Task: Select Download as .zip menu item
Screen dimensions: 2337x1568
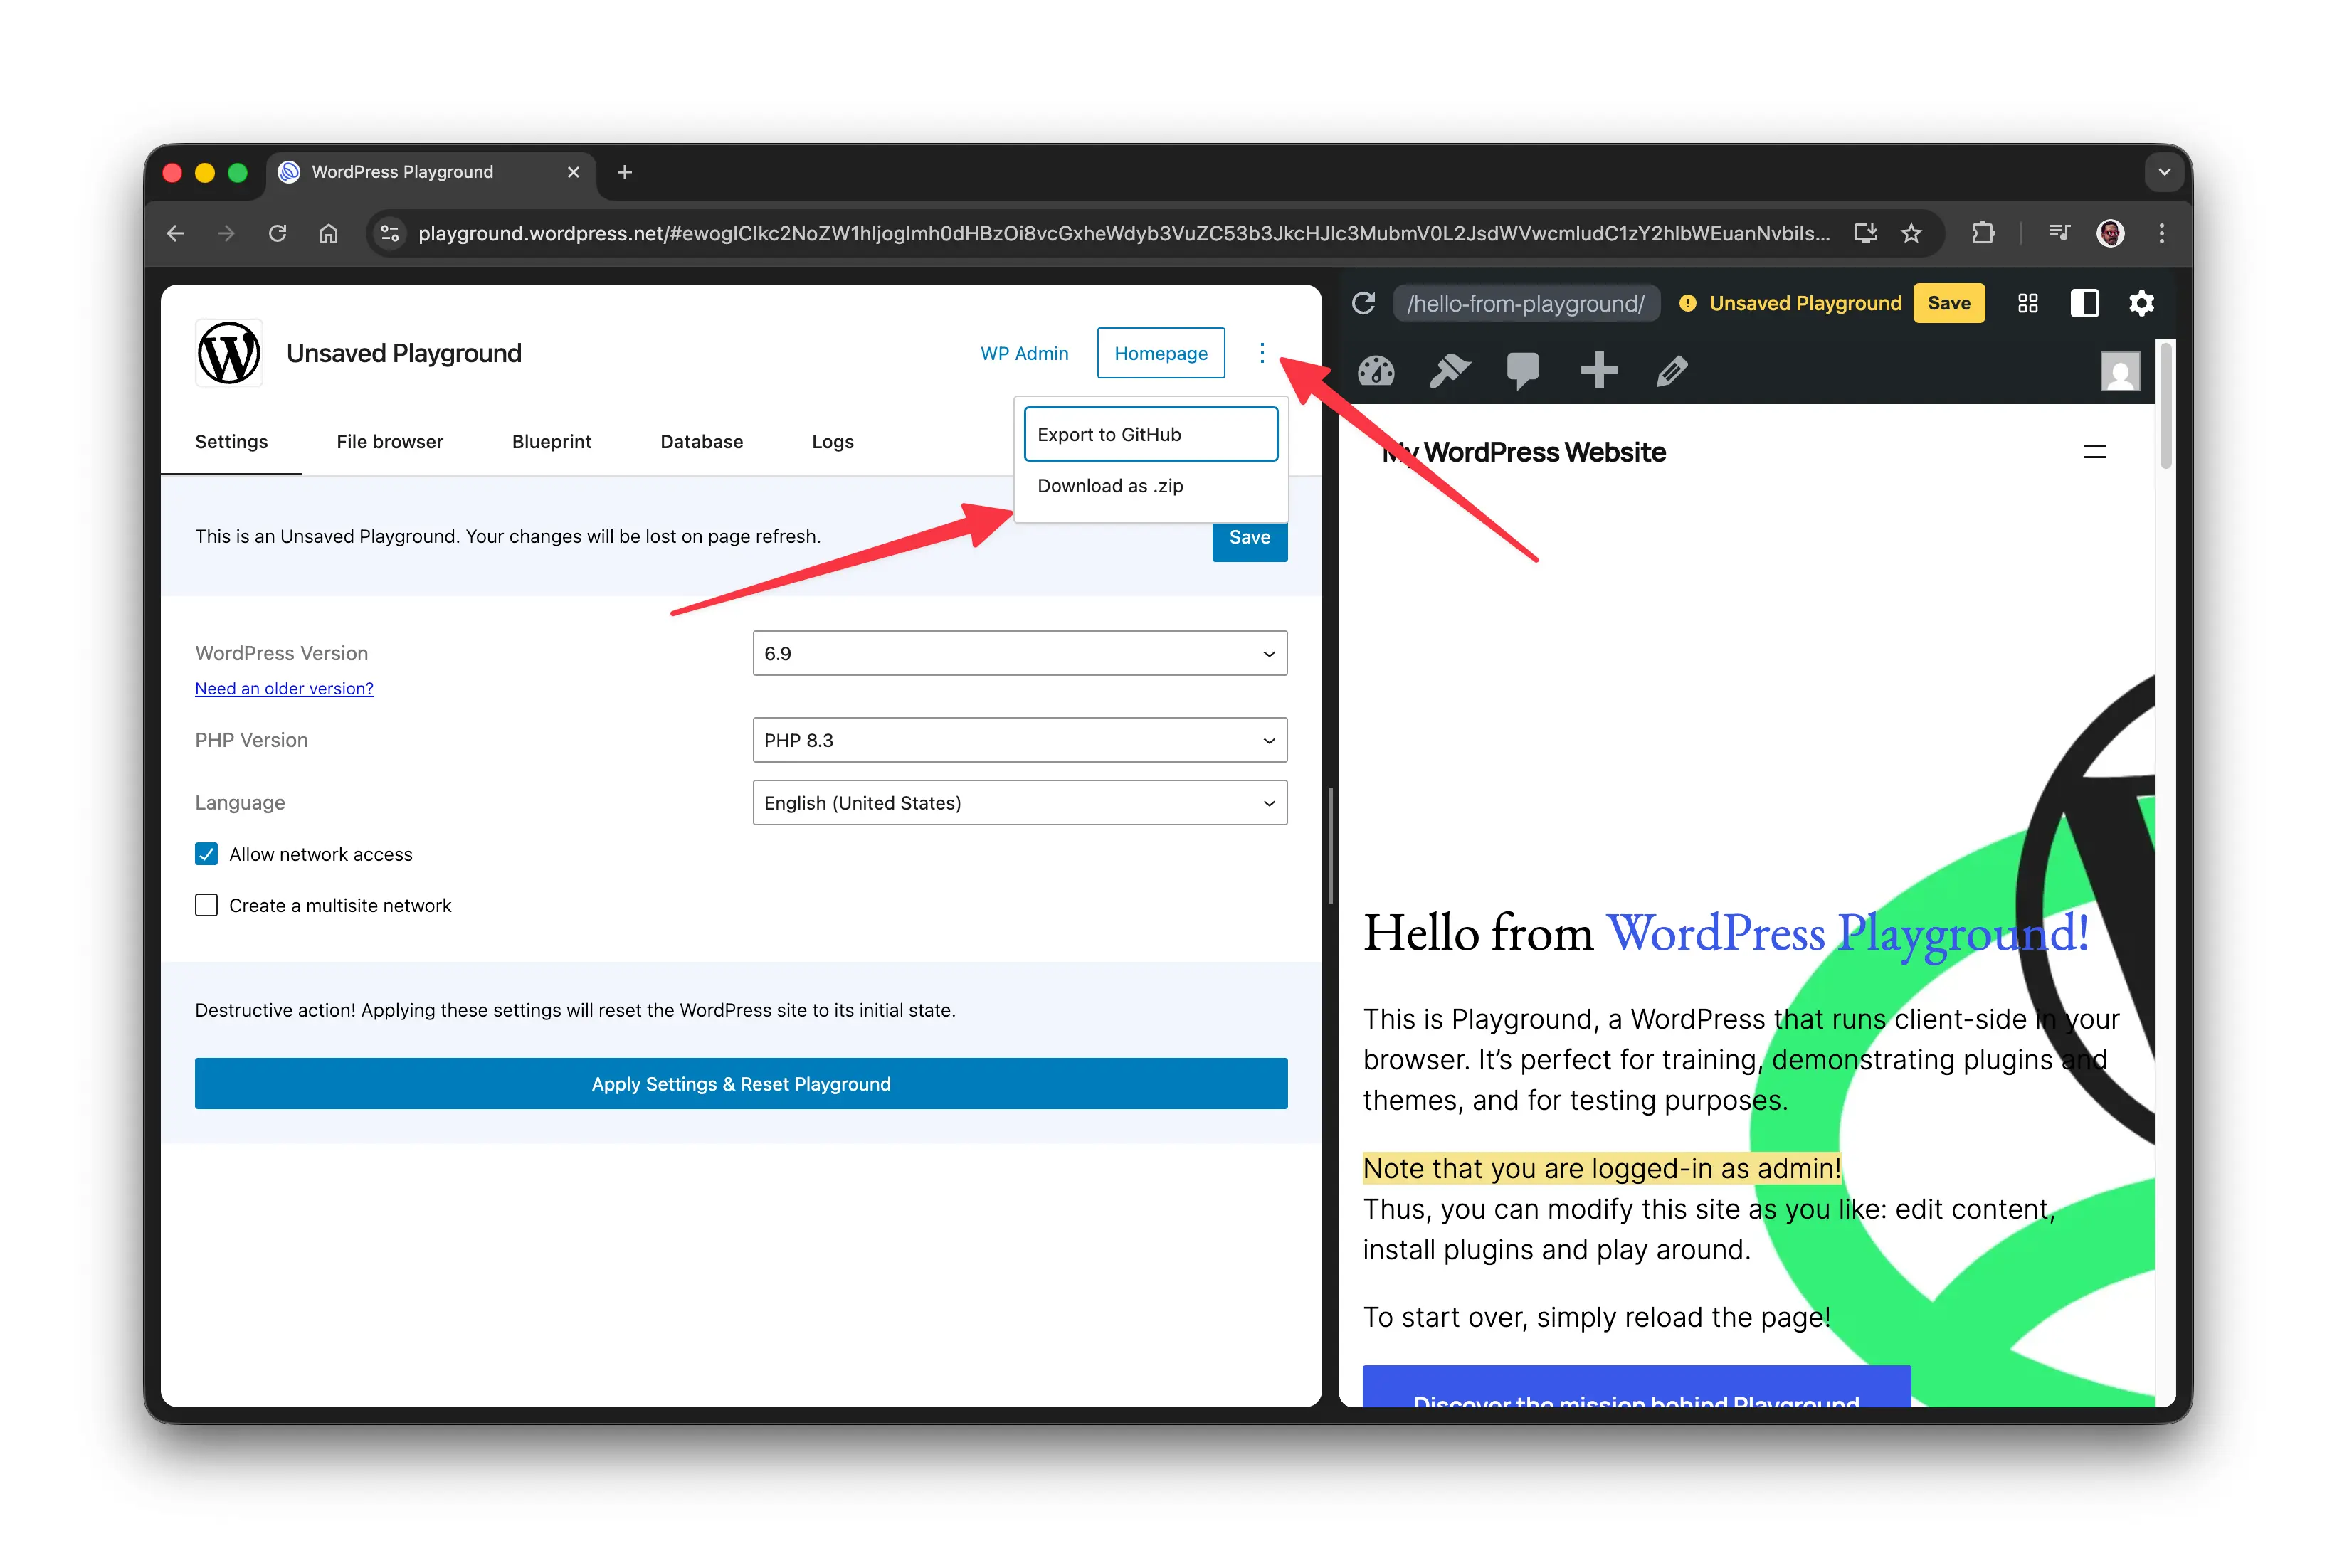Action: 1110,486
